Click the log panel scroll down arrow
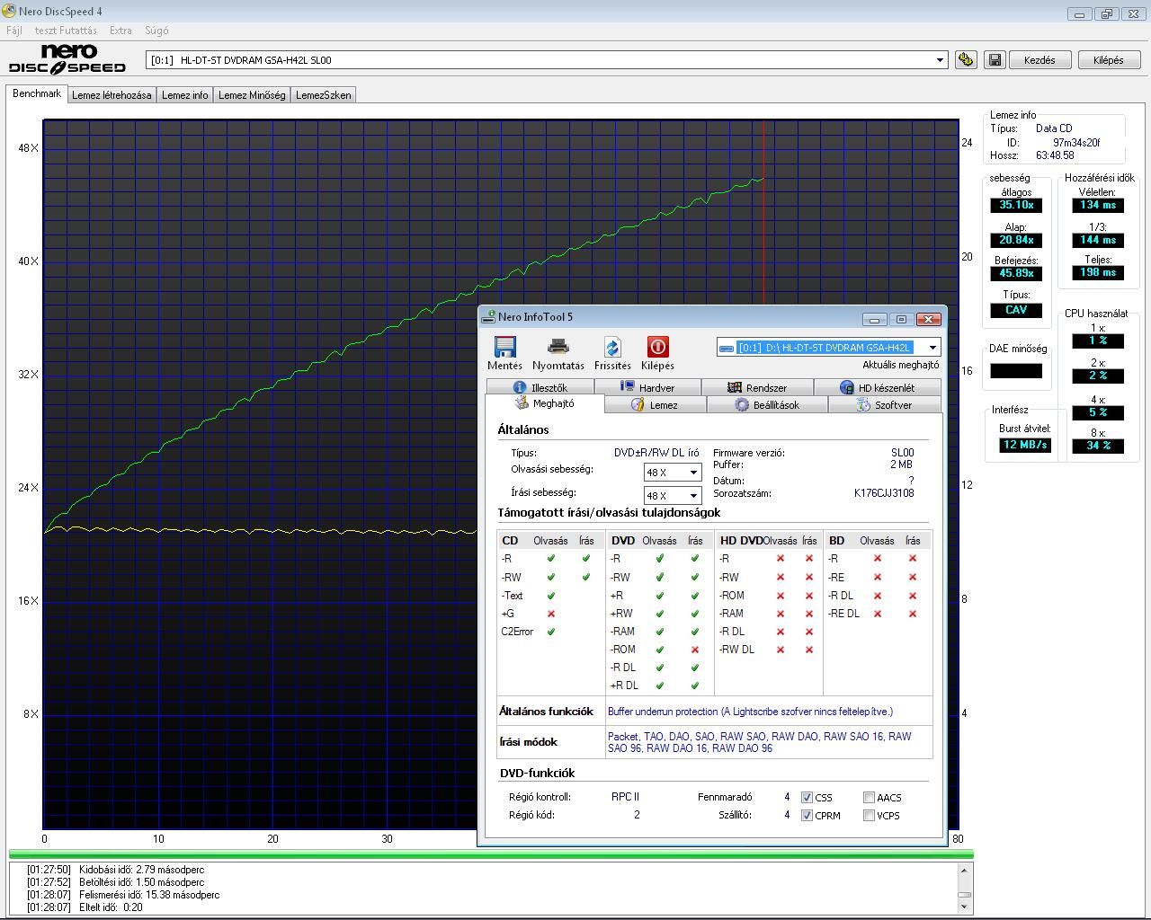The image size is (1151, 920). 964,906
